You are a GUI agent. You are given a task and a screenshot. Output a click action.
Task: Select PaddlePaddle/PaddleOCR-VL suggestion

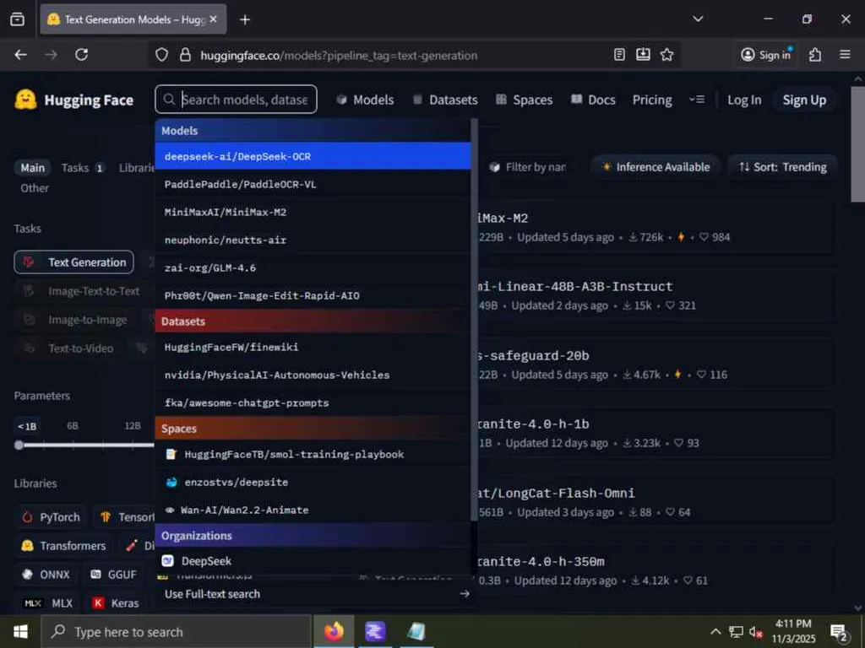(x=313, y=184)
